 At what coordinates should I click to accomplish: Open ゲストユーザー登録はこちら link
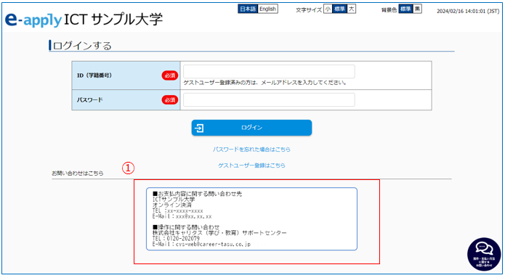(251, 165)
